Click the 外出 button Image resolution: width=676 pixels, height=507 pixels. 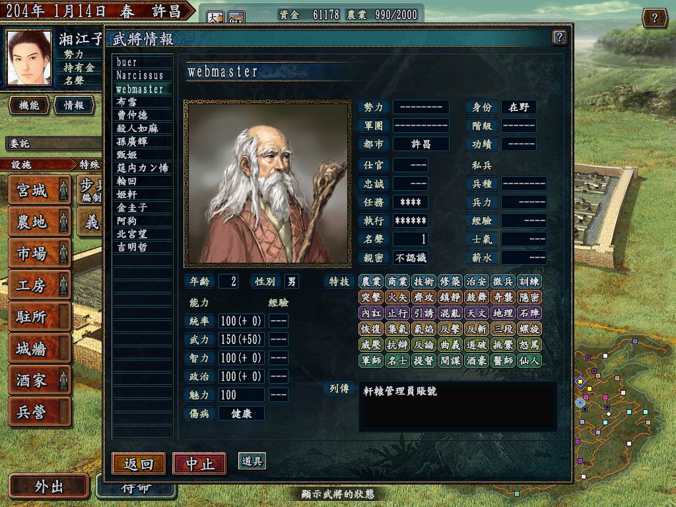click(49, 487)
